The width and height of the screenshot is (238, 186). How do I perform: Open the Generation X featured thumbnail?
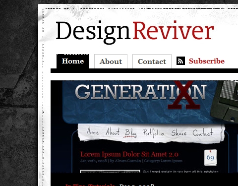tap(144, 127)
